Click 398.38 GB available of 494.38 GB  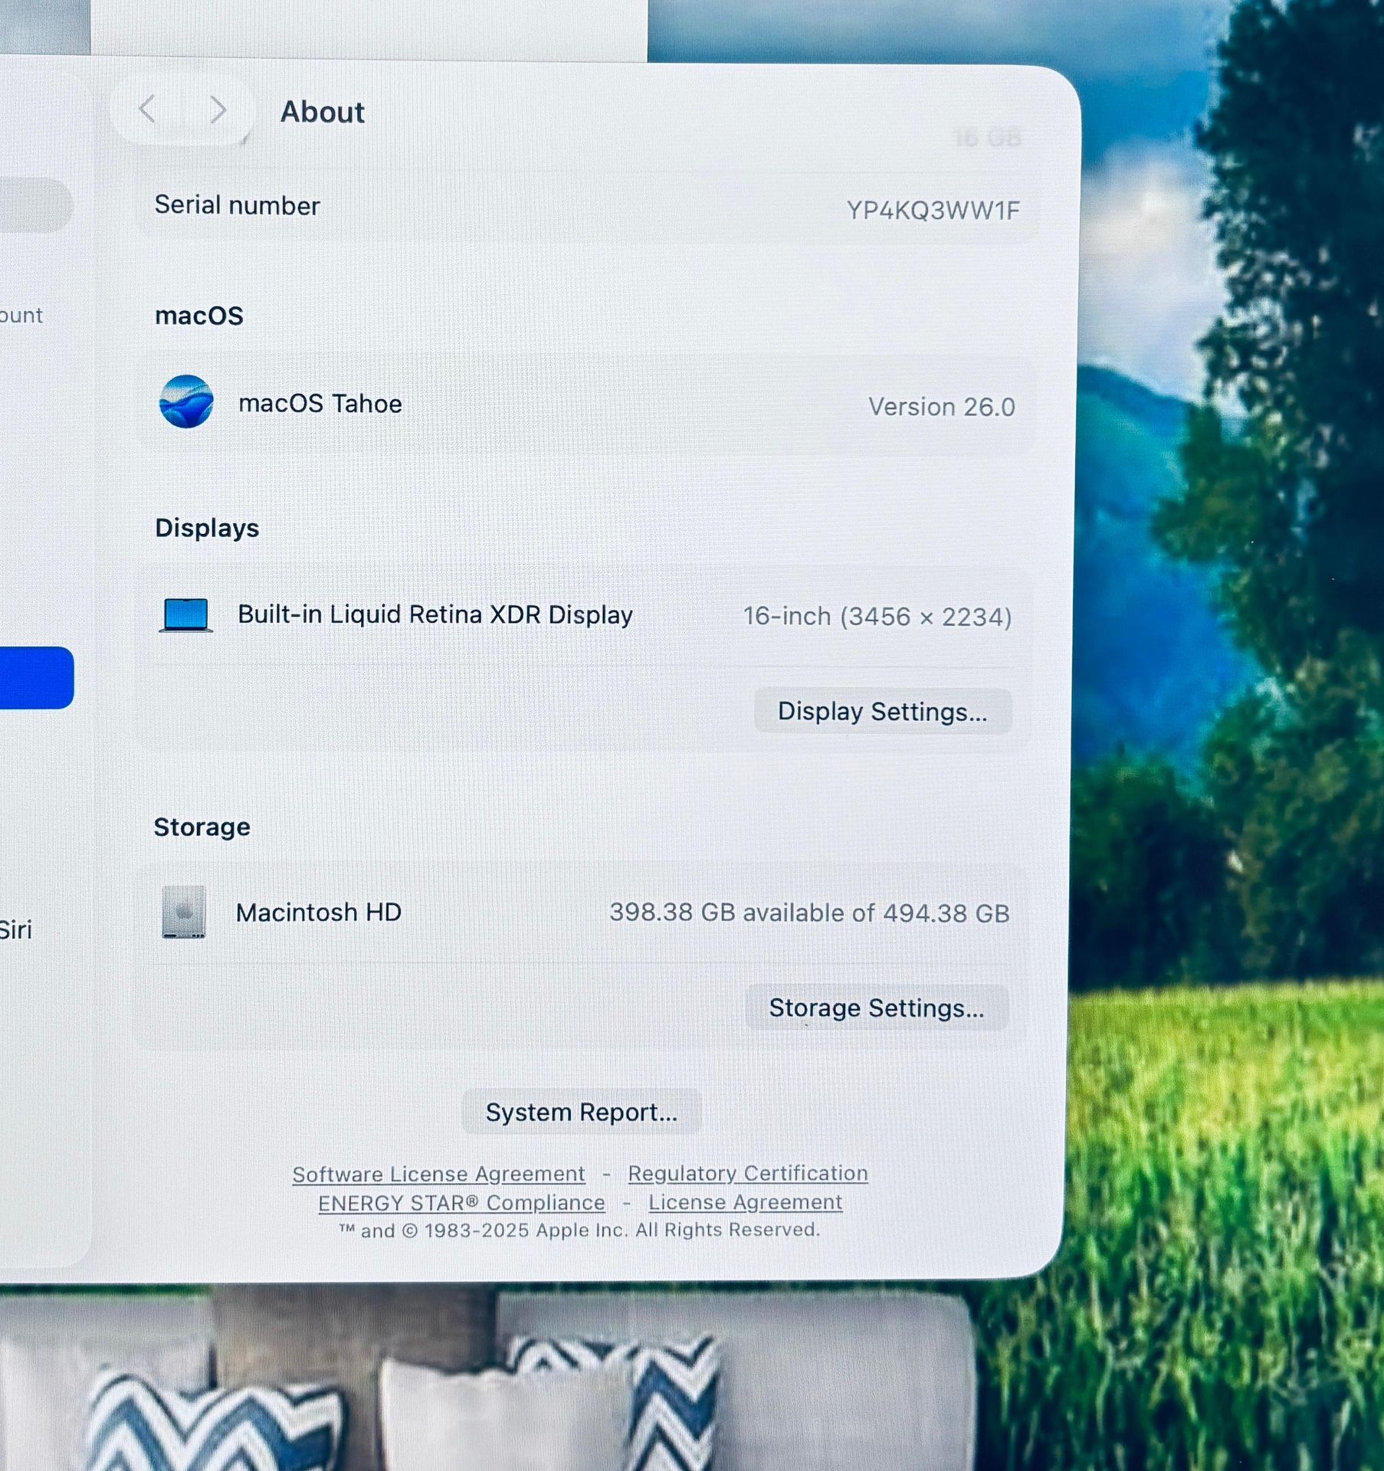point(810,913)
